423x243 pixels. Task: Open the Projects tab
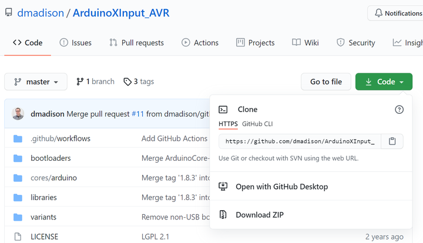pos(255,43)
